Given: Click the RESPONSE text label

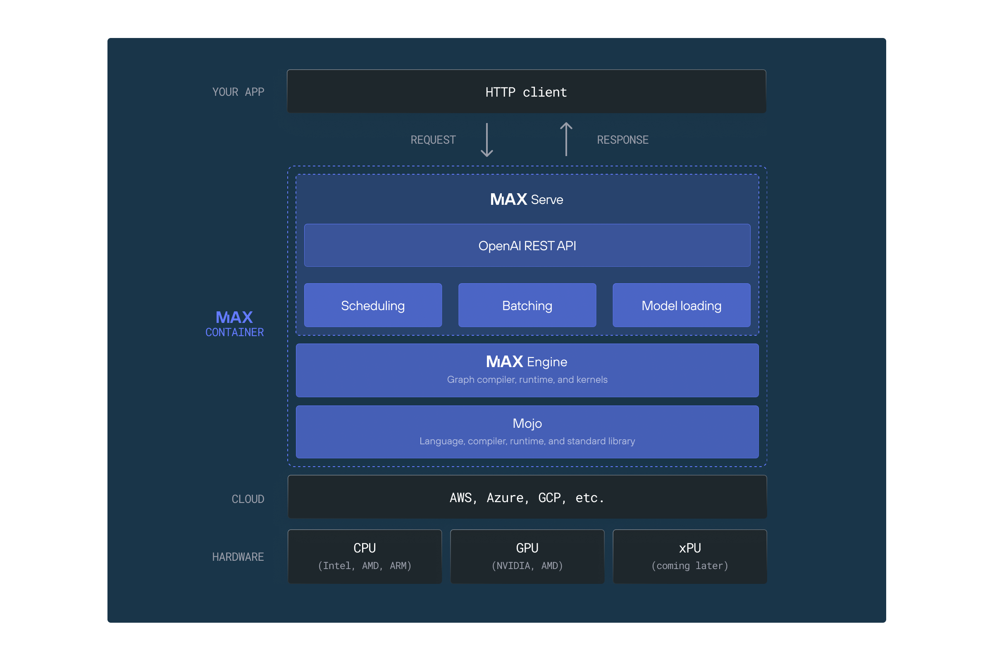Looking at the screenshot, I should tap(622, 140).
